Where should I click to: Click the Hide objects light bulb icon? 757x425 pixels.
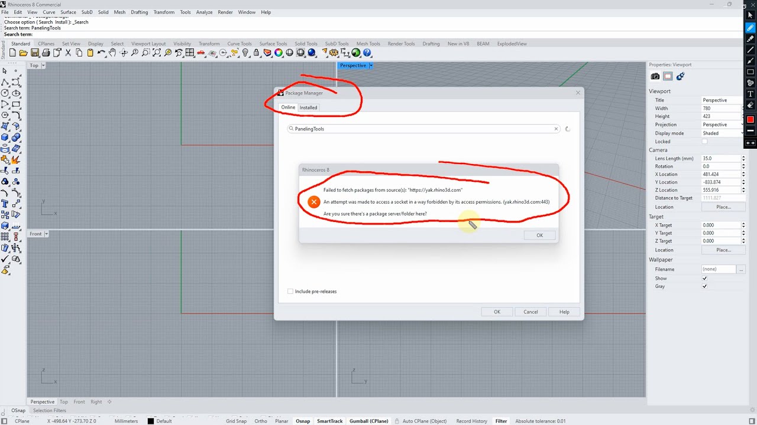click(x=245, y=53)
